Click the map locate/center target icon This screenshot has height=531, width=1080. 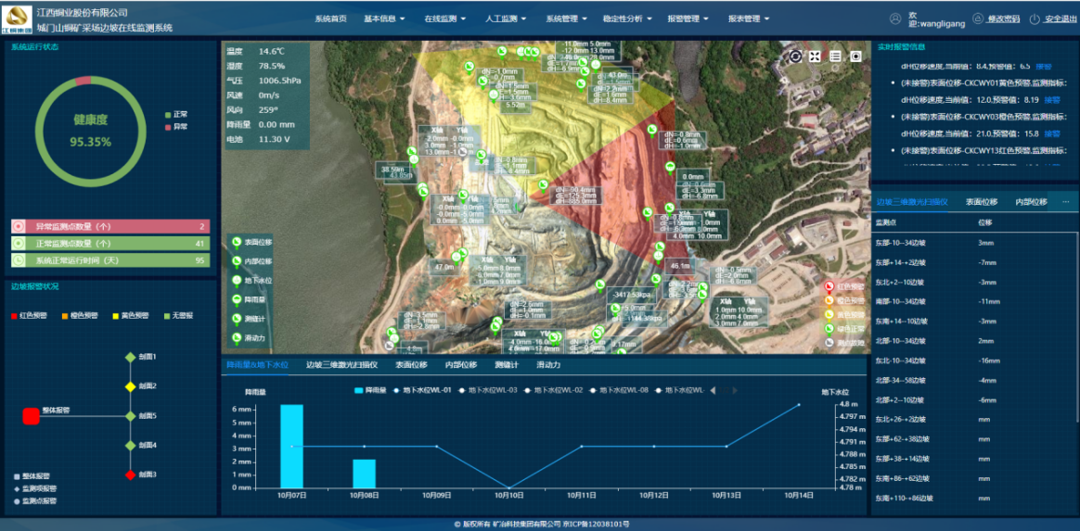[855, 57]
